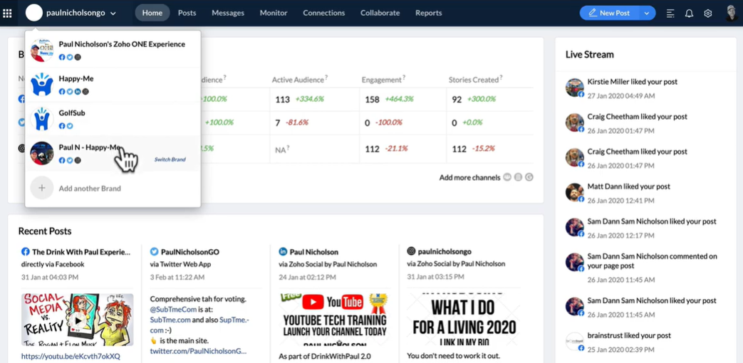
Task: Click Switch Brand link for Paul N
Action: (170, 159)
